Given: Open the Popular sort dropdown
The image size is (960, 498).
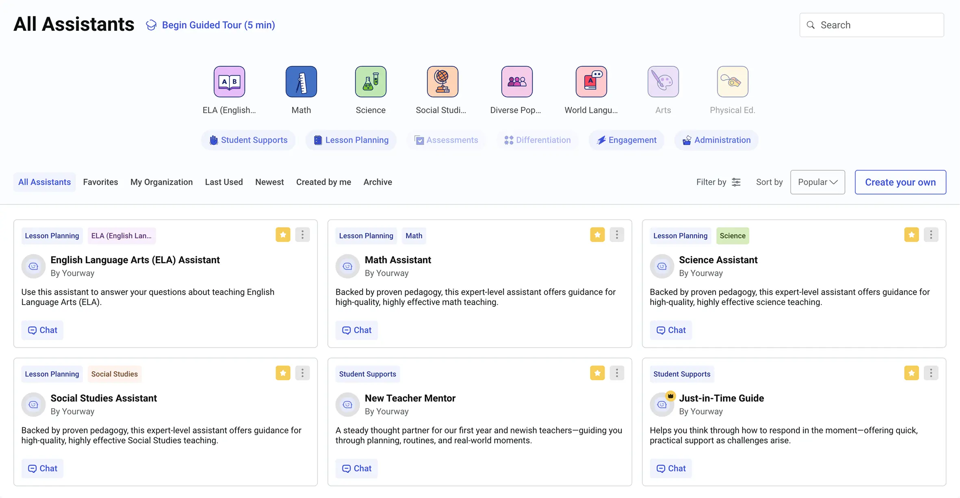Looking at the screenshot, I should click(817, 182).
